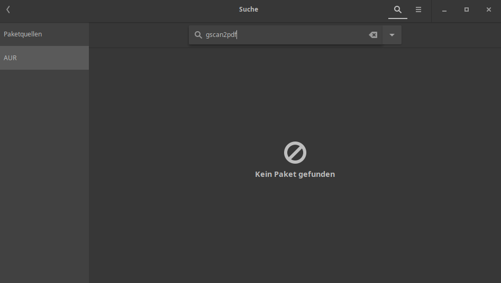Viewport: 501px width, 283px height.
Task: Toggle the search mode magnifier in header
Action: pyautogui.click(x=398, y=10)
